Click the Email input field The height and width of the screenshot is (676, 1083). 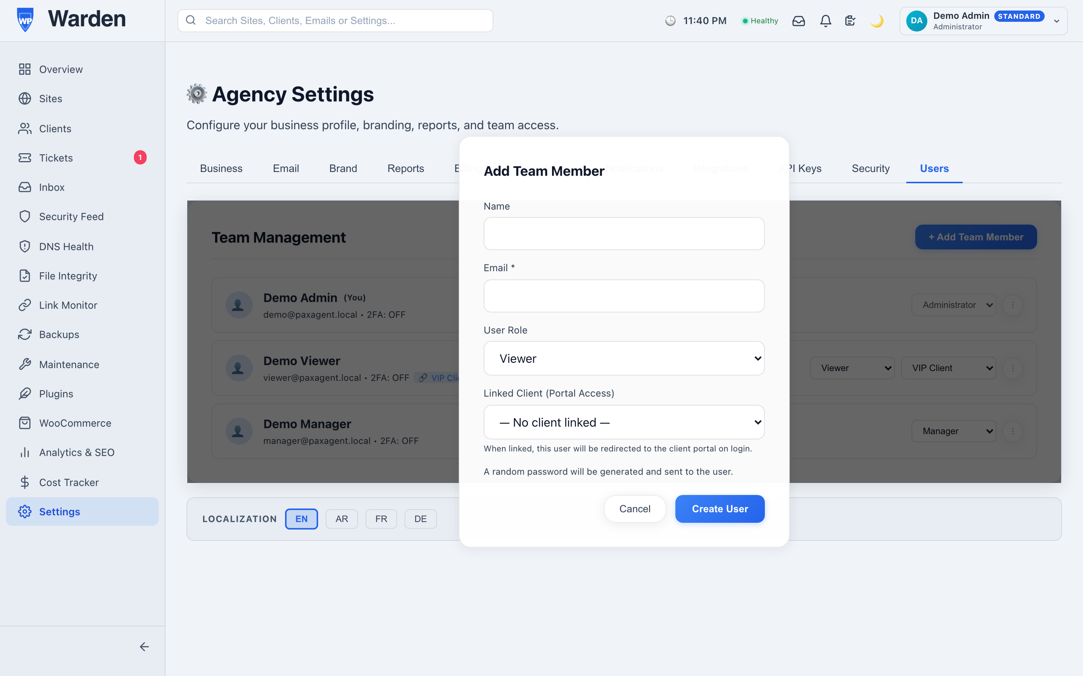624,296
